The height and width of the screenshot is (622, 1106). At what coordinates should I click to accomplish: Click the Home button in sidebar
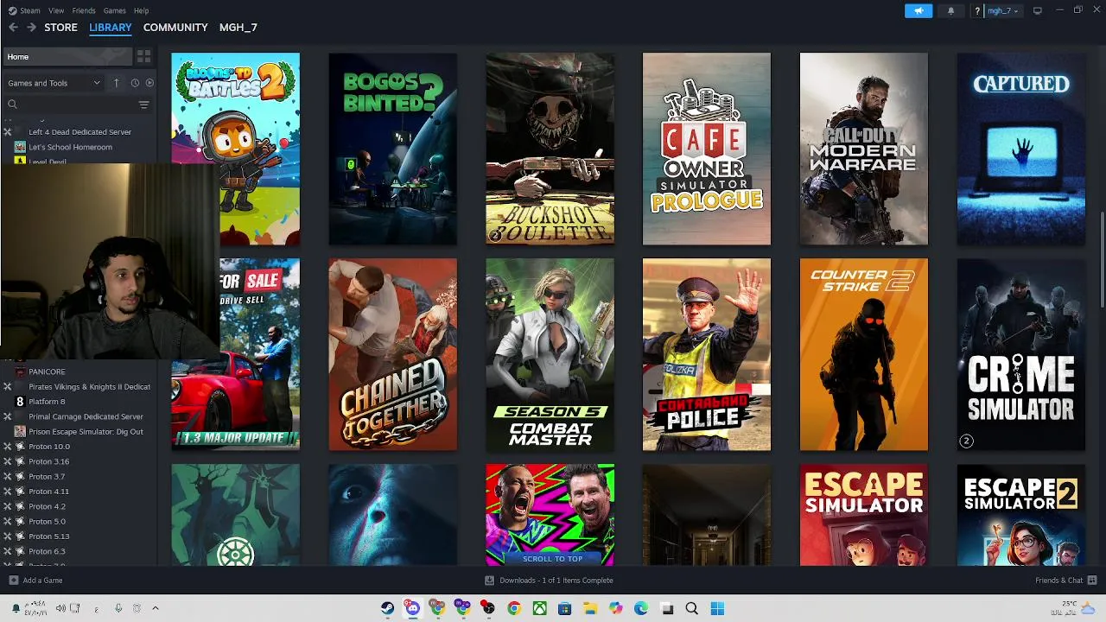(x=67, y=56)
